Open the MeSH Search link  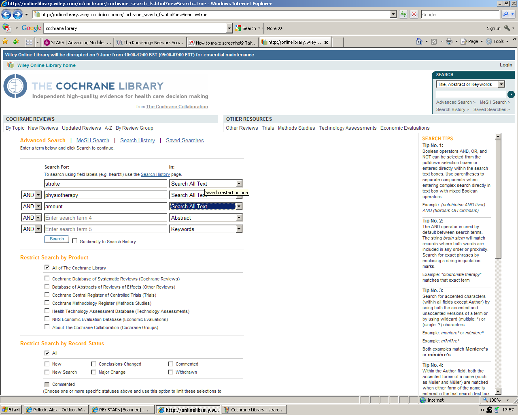click(x=93, y=140)
